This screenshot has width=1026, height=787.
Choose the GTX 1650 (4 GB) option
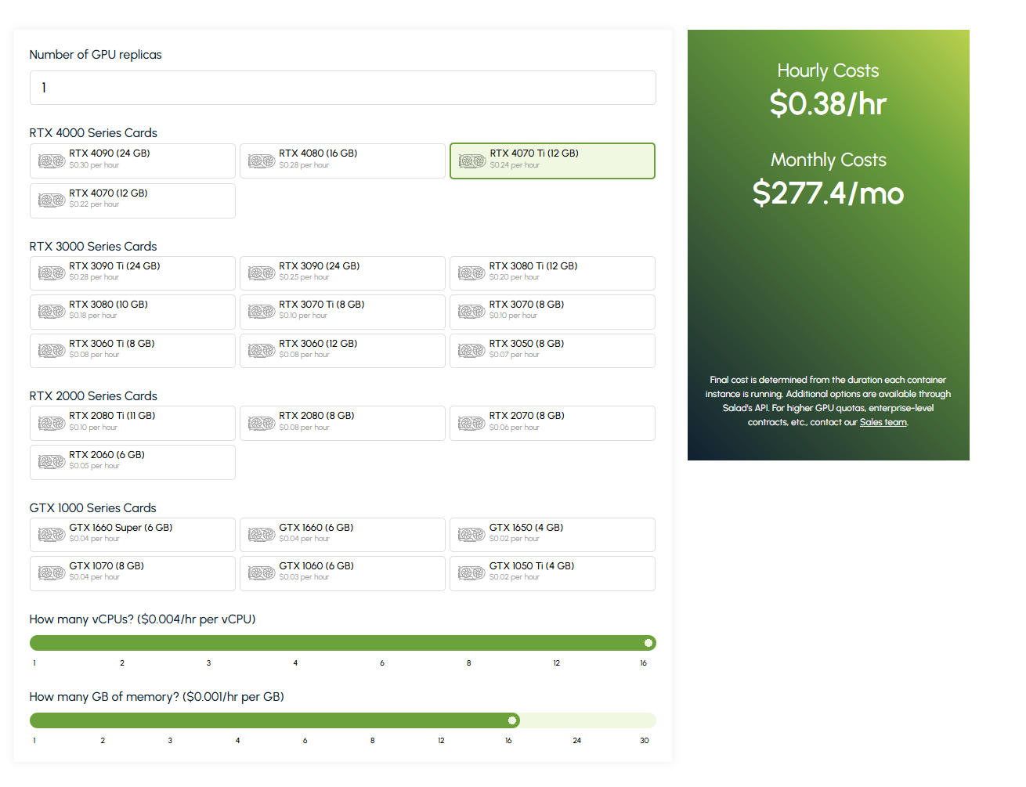click(552, 535)
